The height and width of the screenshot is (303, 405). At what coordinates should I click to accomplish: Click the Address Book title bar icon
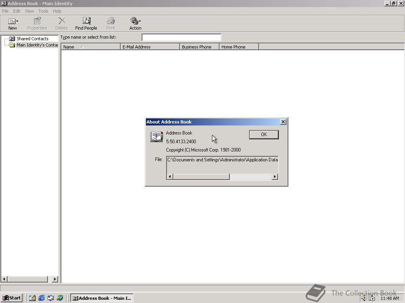pos(4,4)
